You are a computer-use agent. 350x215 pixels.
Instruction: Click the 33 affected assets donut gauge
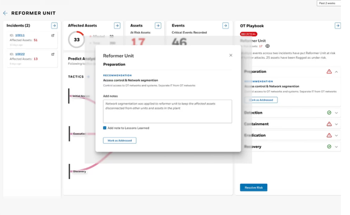[77, 40]
